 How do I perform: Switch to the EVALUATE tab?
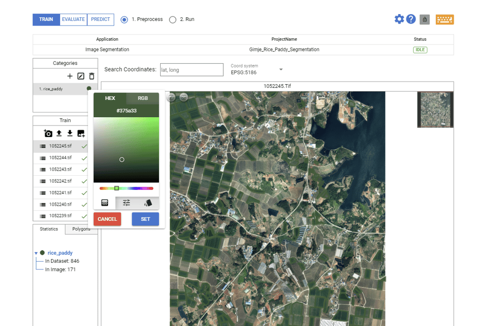coord(73,19)
